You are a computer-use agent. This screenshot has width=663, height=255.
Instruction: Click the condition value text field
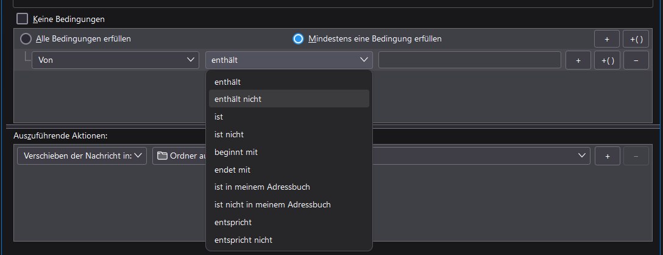tap(469, 60)
